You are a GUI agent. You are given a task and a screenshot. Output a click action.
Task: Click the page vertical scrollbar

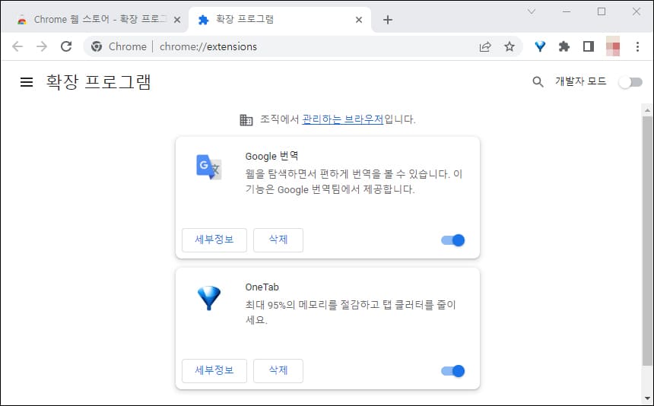[x=647, y=242]
